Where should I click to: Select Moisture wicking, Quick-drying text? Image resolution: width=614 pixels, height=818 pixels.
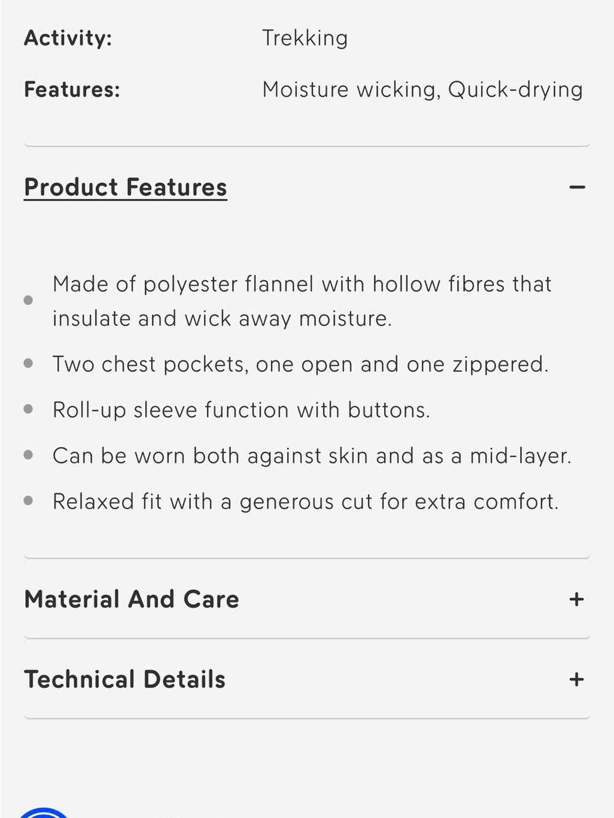coord(422,90)
